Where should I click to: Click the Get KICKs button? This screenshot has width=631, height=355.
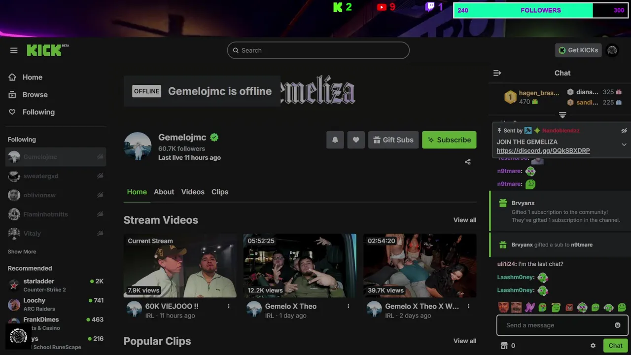tap(578, 50)
